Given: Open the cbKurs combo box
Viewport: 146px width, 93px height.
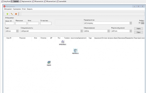Looking at the screenshot, I should pos(17,31).
